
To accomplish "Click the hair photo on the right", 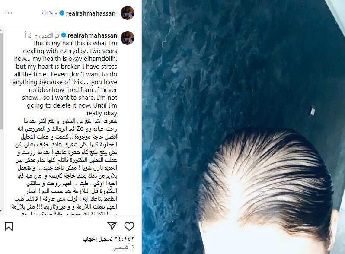I will click(243, 127).
